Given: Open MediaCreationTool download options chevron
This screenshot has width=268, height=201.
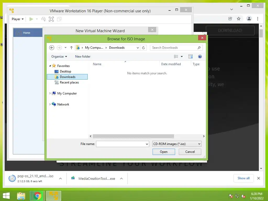Looking at the screenshot, I should pos(121,178).
